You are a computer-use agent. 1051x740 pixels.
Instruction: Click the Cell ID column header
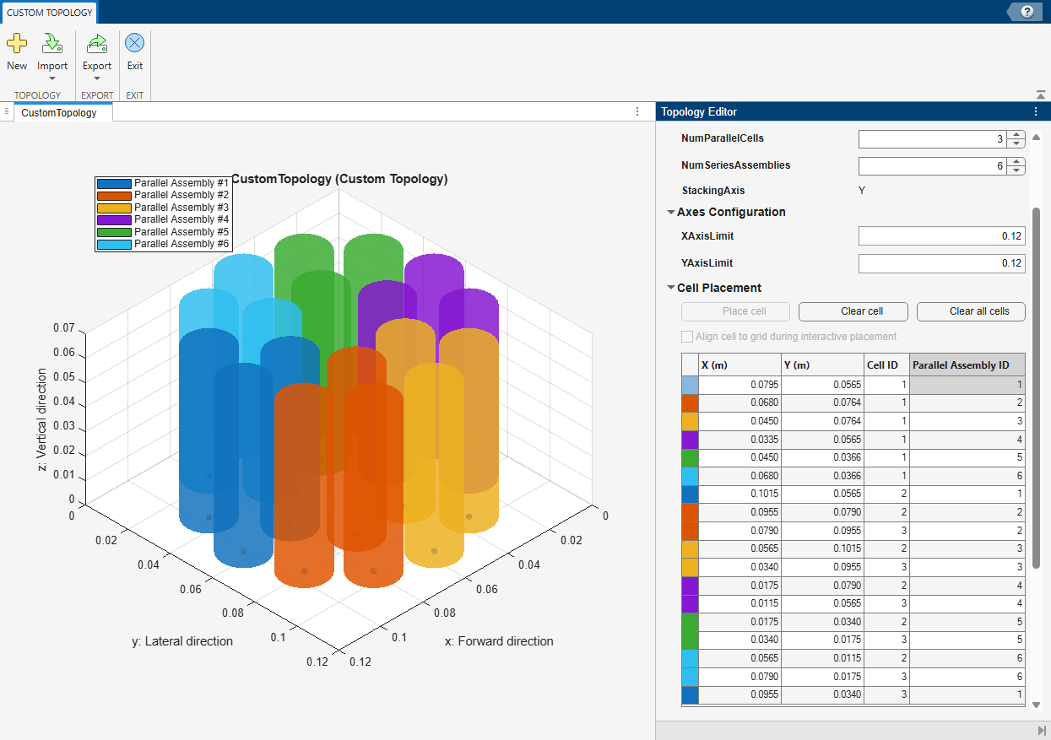pyautogui.click(x=887, y=365)
